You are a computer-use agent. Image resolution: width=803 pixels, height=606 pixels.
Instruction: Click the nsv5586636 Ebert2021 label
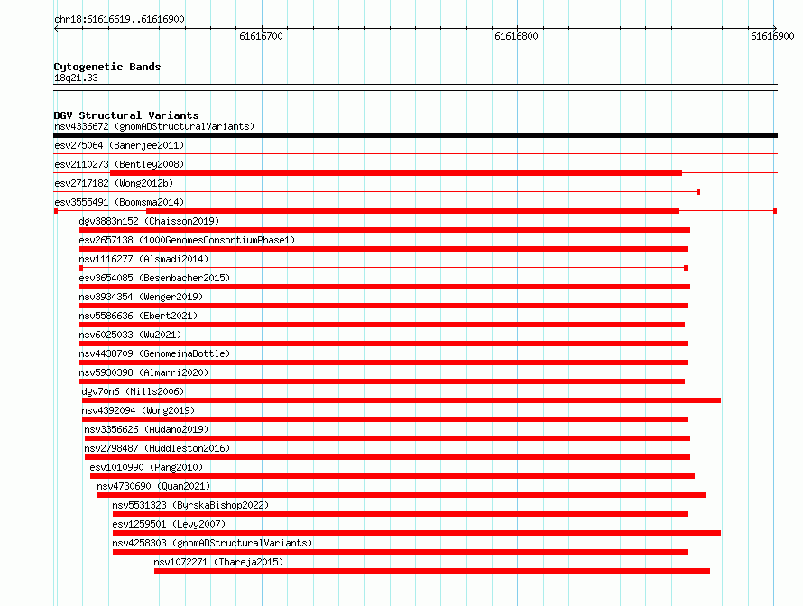point(138,316)
